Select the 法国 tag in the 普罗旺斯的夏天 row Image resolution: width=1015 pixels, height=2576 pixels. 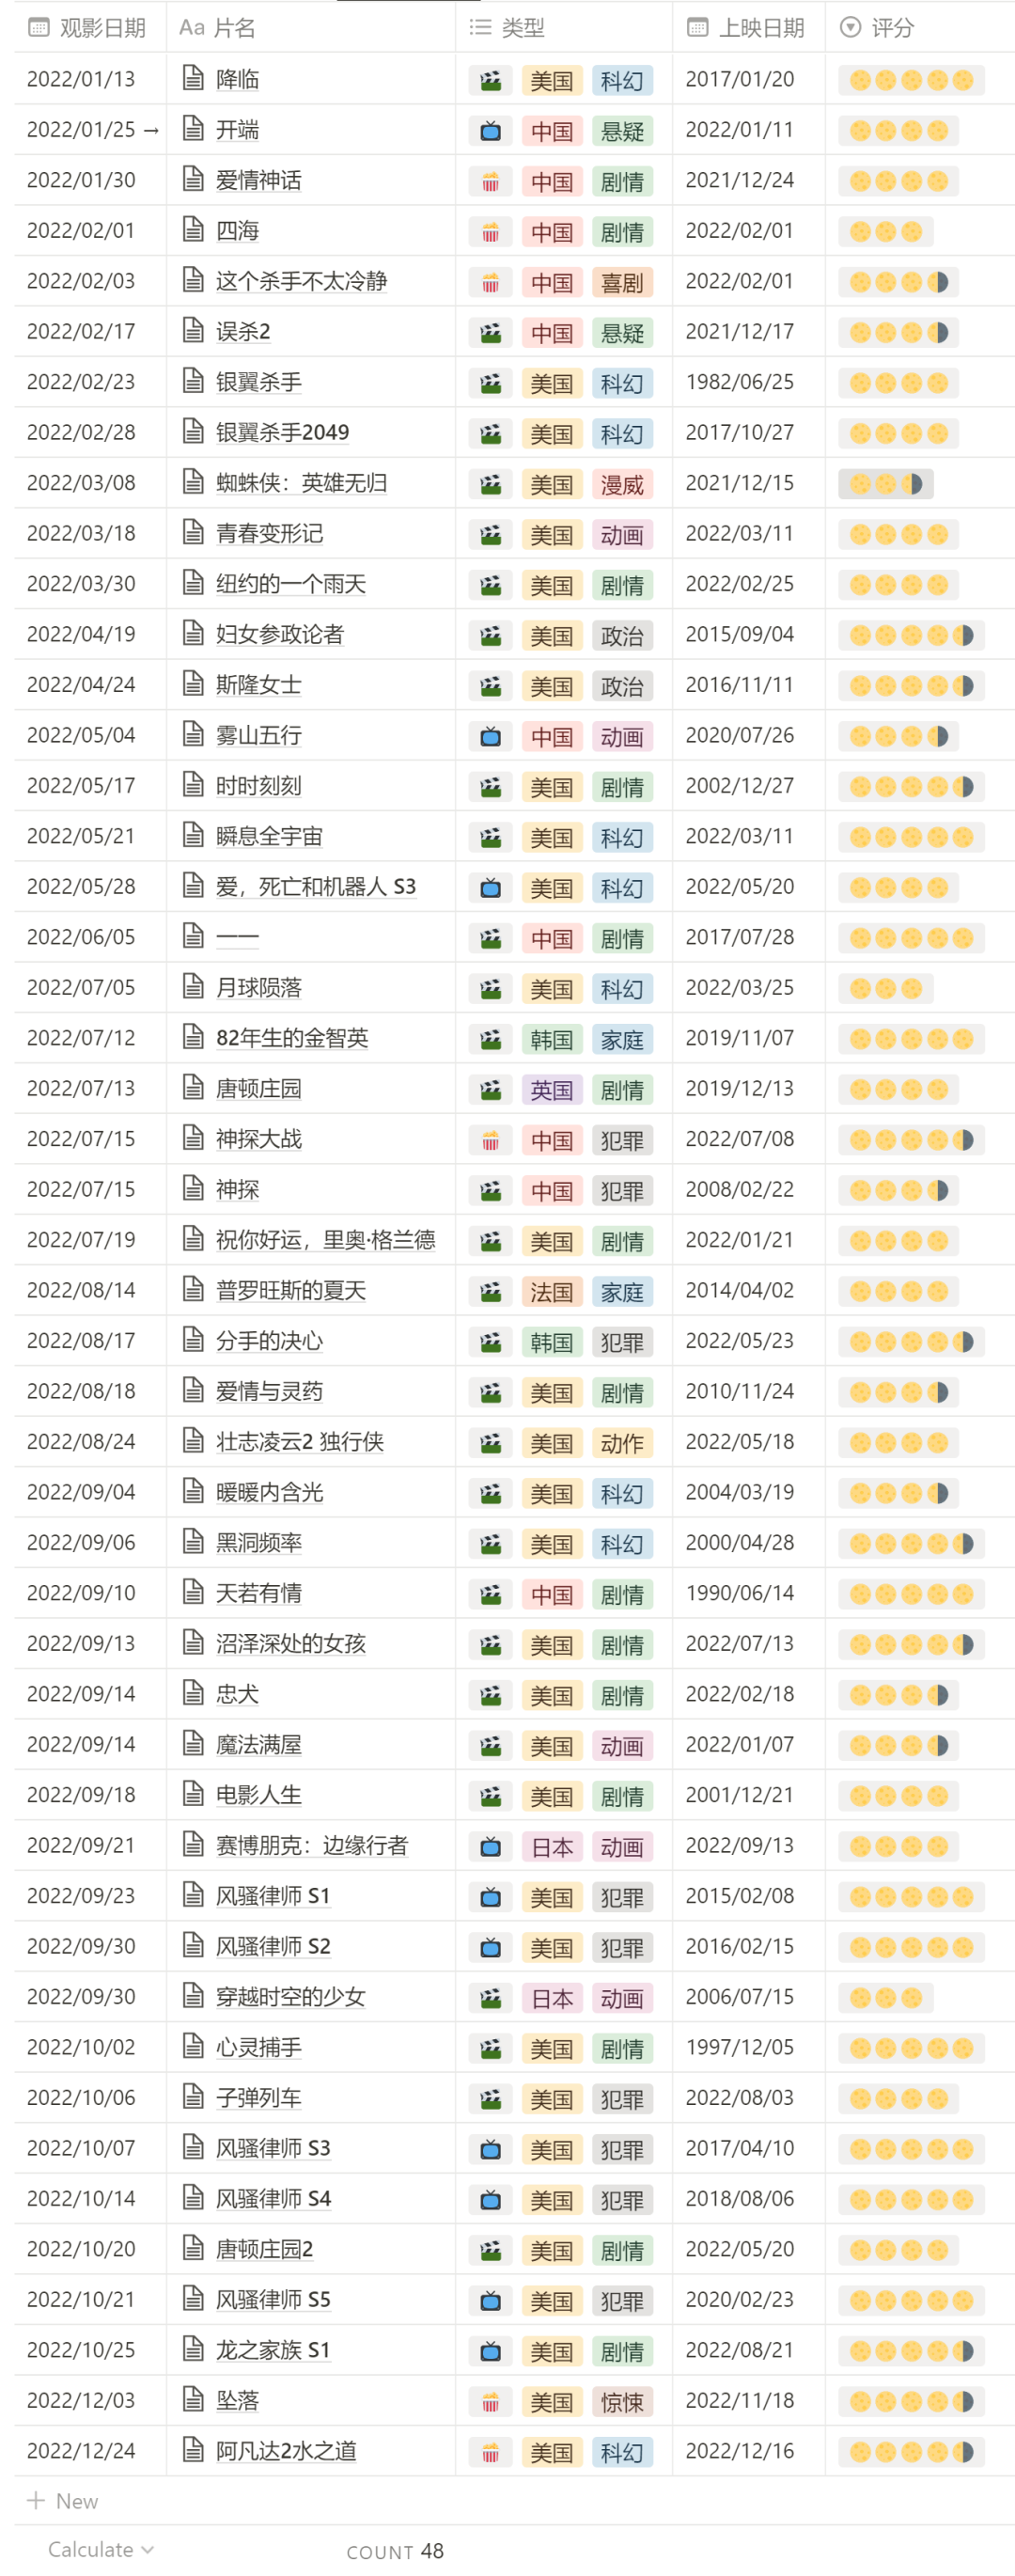[x=552, y=1291]
